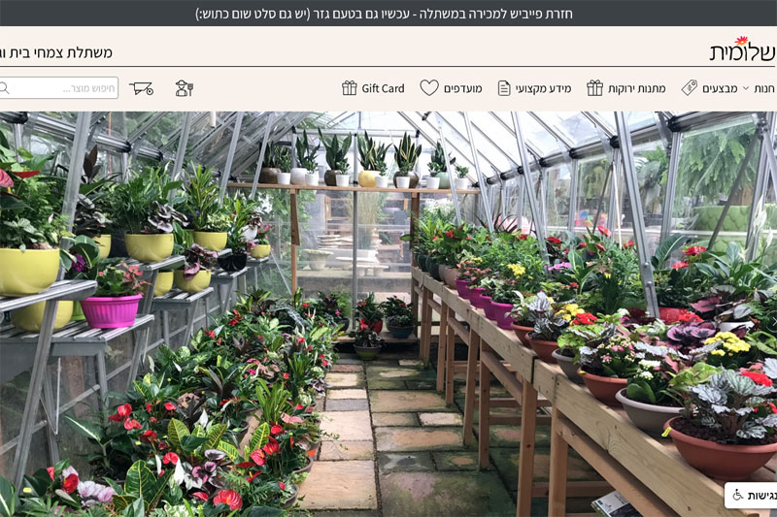Open the מועדפים favorites menu item

click(463, 88)
